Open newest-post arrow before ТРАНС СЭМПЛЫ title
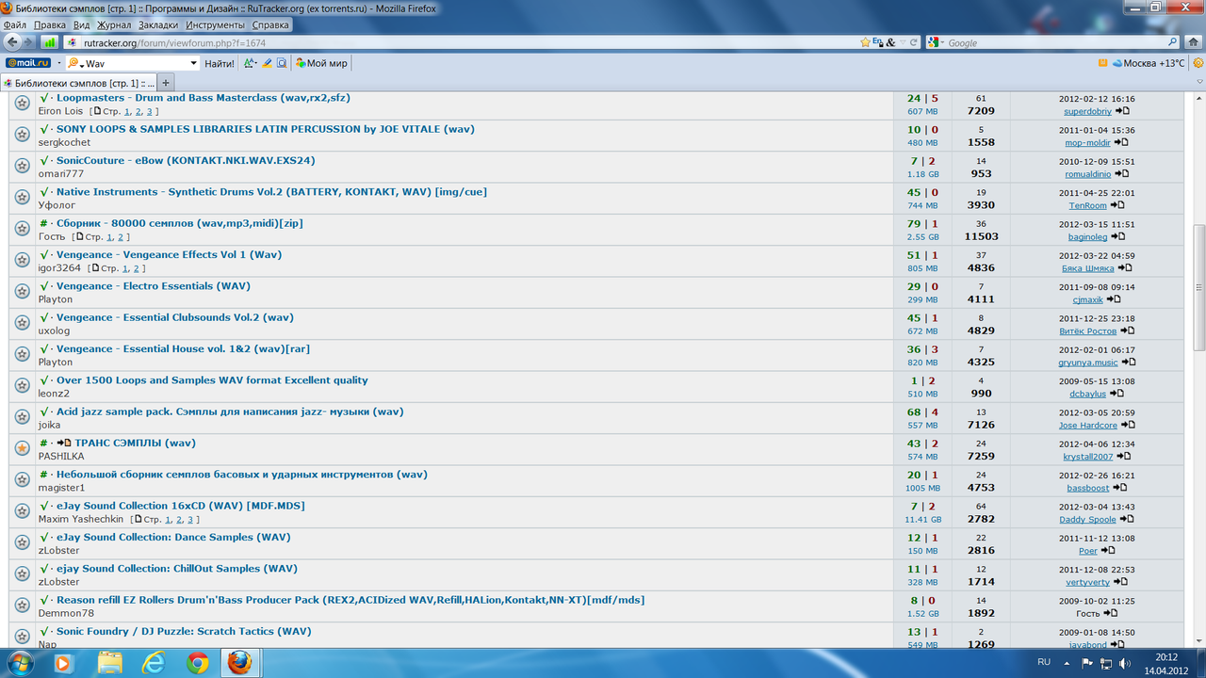Viewport: 1206px width, 678px height. [64, 443]
